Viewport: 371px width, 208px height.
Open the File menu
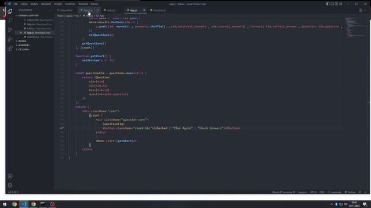[16, 4]
